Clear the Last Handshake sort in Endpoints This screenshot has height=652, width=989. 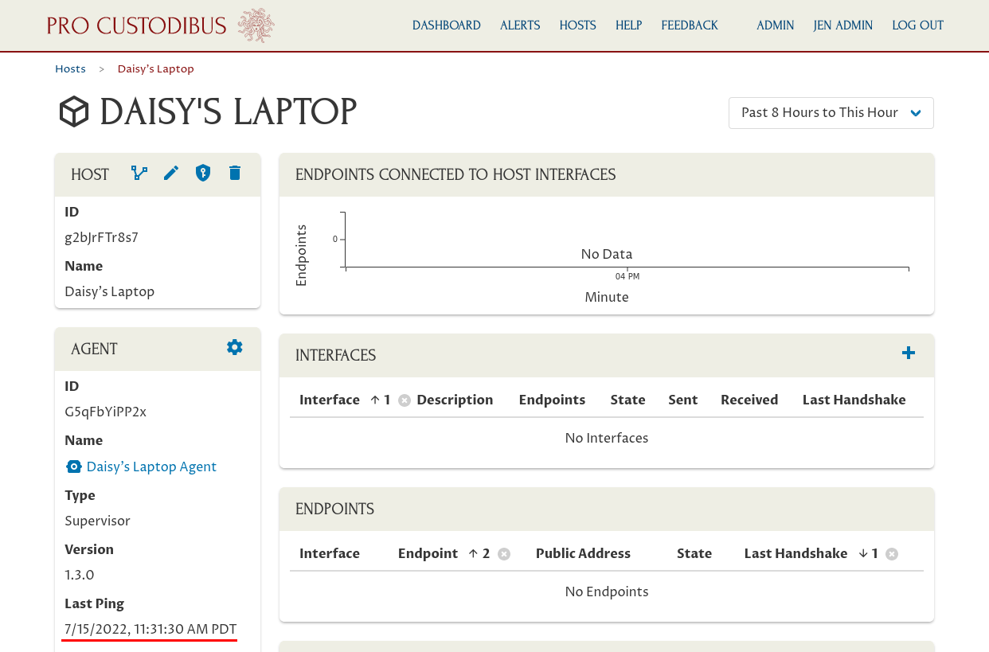click(892, 554)
